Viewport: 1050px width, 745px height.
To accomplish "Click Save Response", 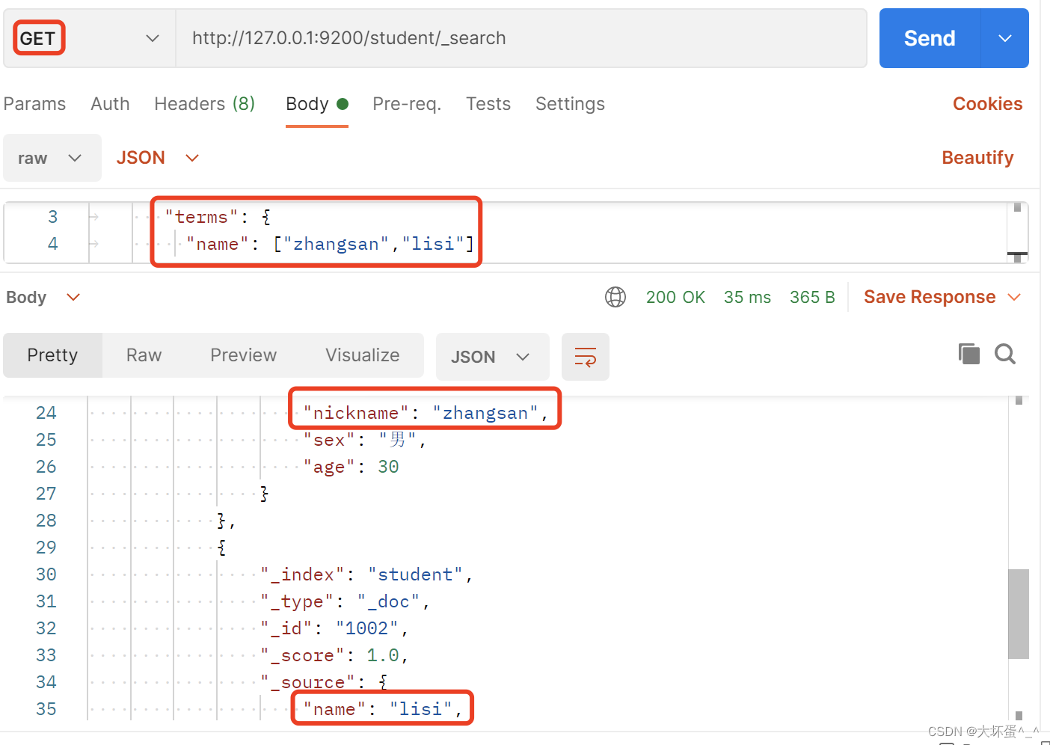I will [930, 297].
